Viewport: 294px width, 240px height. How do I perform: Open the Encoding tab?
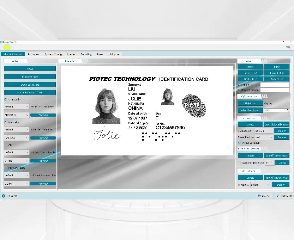86,54
